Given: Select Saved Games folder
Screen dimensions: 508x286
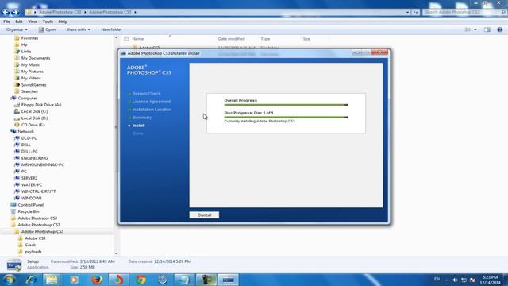Looking at the screenshot, I should [33, 85].
